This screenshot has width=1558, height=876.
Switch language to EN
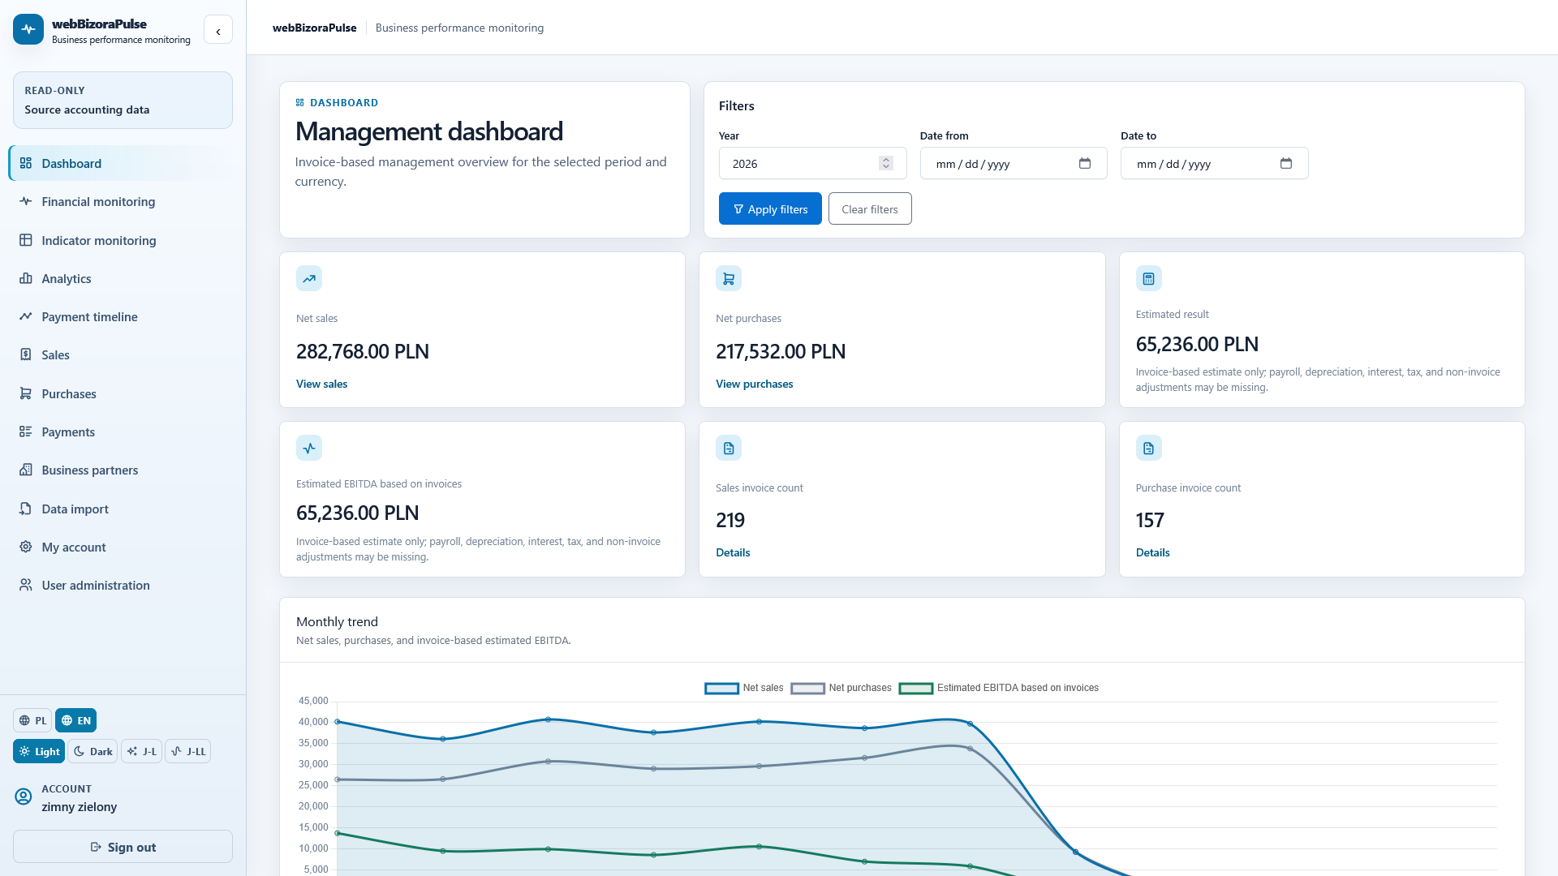coord(76,720)
